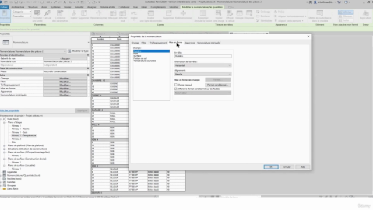
Task: Click Afficher in Non placé panel
Action: [x=346, y=12]
